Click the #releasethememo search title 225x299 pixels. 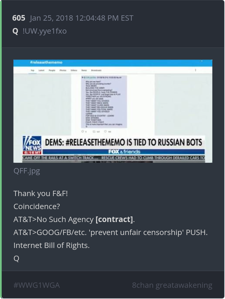click(x=46, y=62)
